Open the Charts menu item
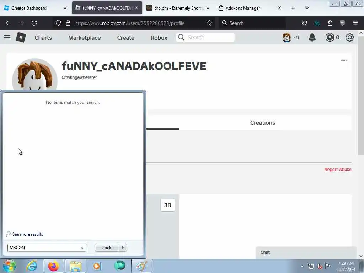Viewport: 364px width, 273px height. pyautogui.click(x=43, y=38)
